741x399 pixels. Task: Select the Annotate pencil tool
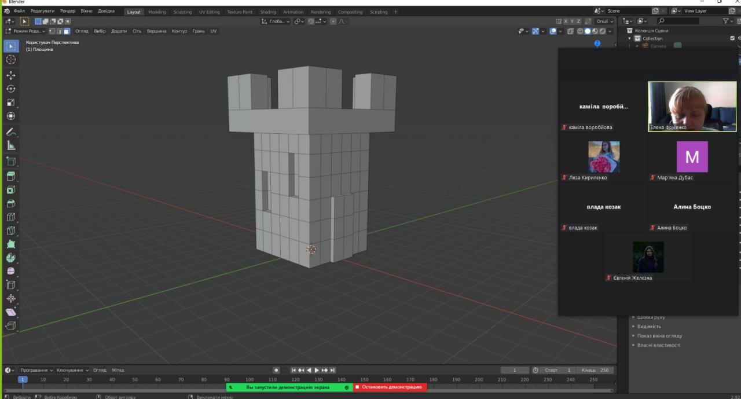coord(10,132)
